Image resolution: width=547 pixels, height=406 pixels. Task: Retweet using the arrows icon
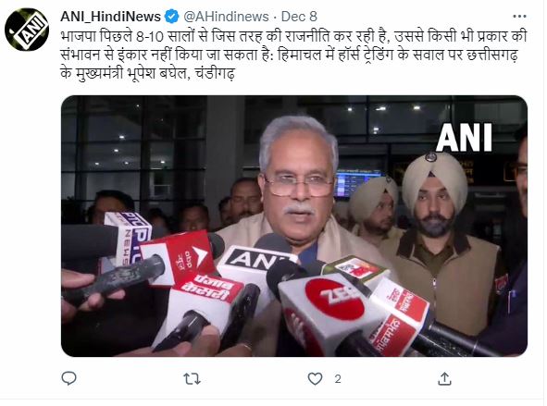[193, 379]
